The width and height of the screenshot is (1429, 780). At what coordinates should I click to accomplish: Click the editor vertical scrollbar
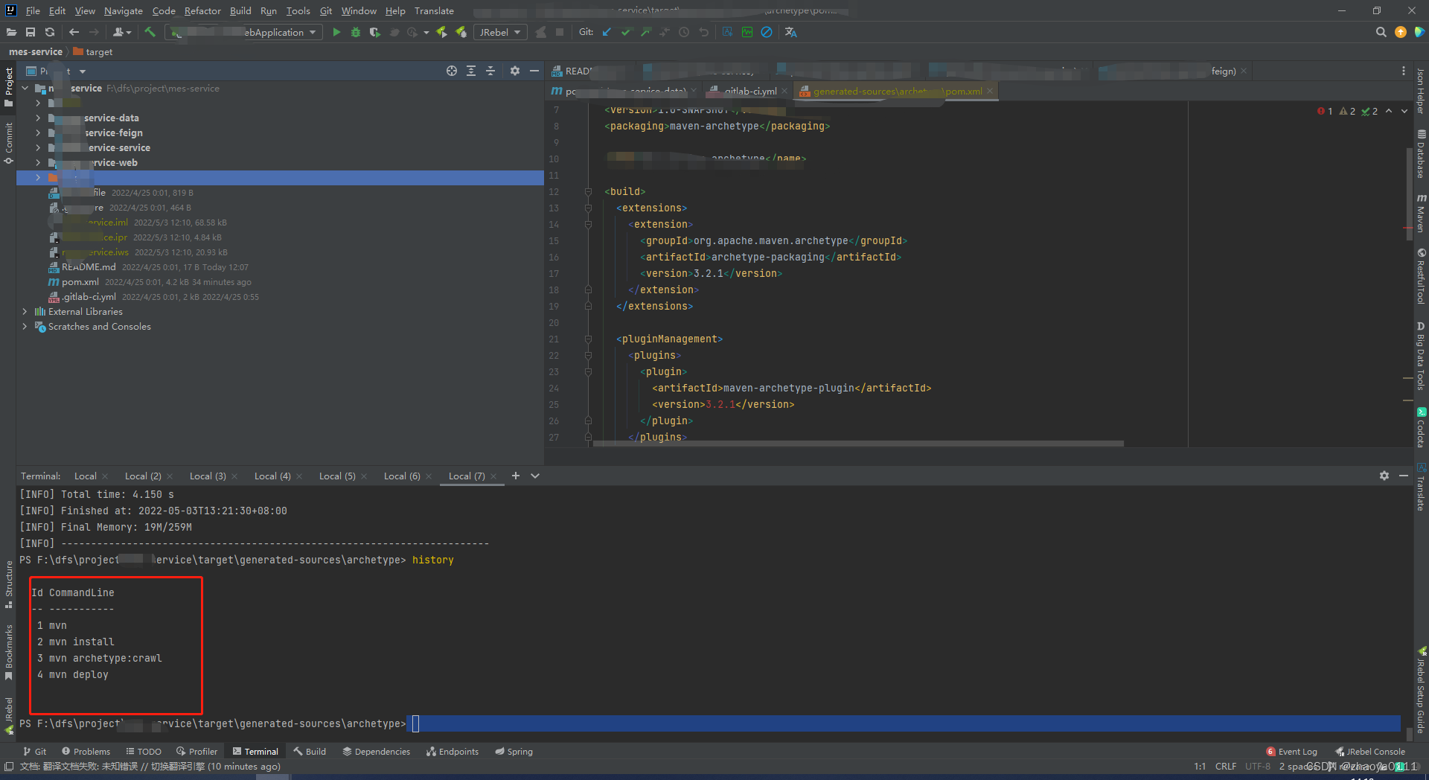[x=1409, y=194]
